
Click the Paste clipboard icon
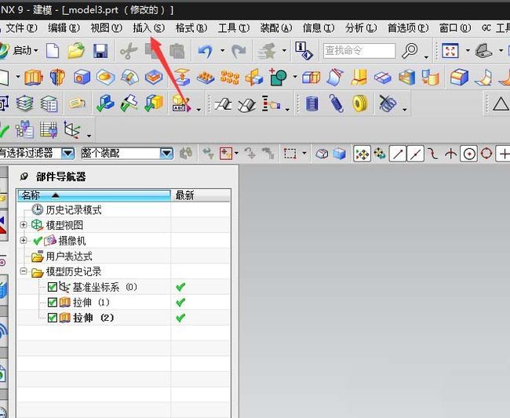coord(177,51)
